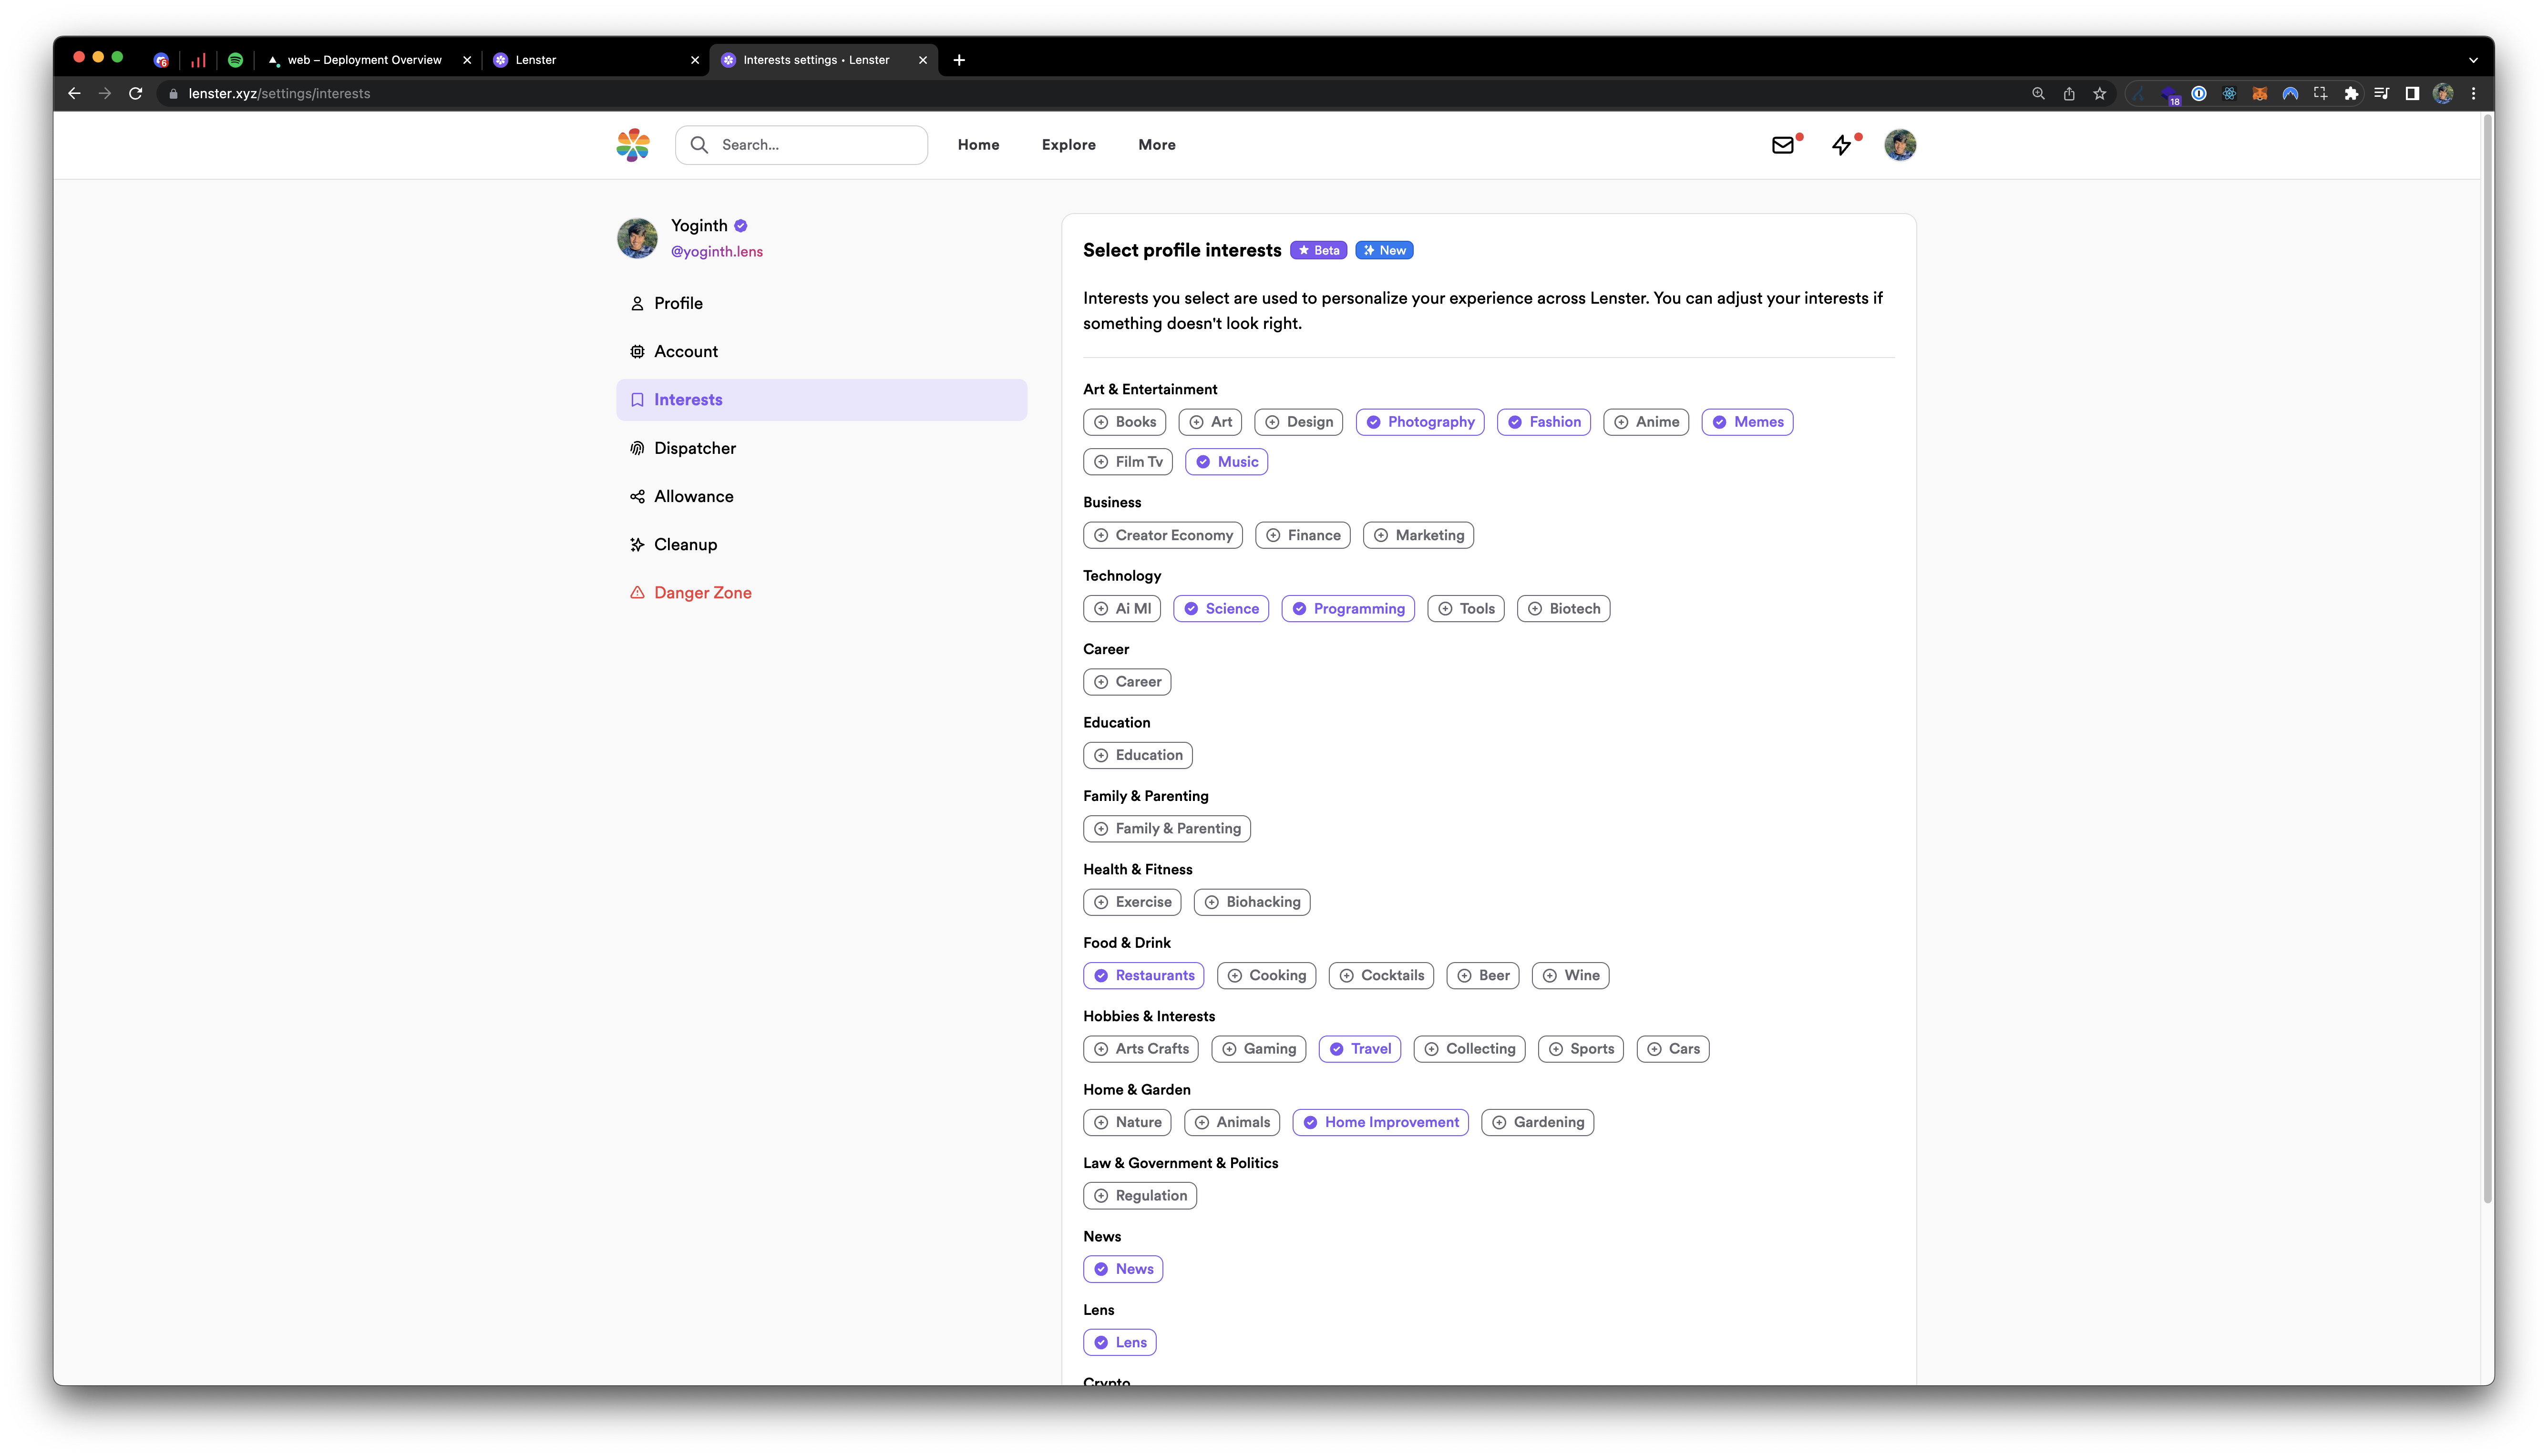
Task: Expand browser tab search chevron
Action: pos(2473,60)
